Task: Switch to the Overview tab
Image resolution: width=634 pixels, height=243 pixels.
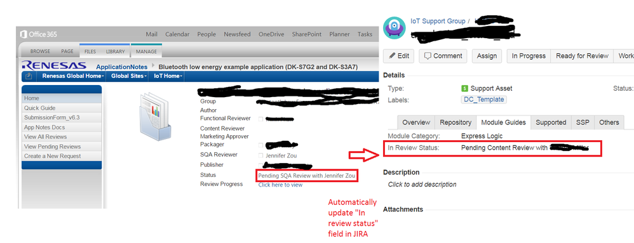Action: click(x=416, y=122)
